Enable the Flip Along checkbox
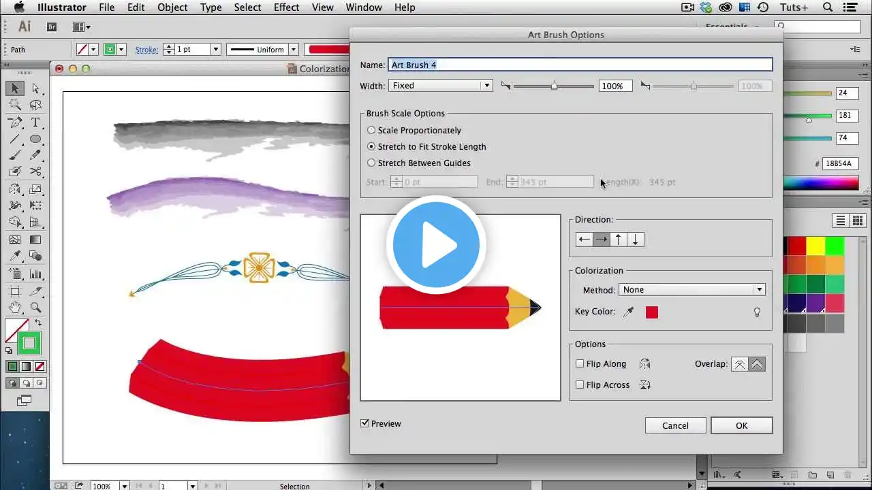This screenshot has width=872, height=490. [580, 364]
